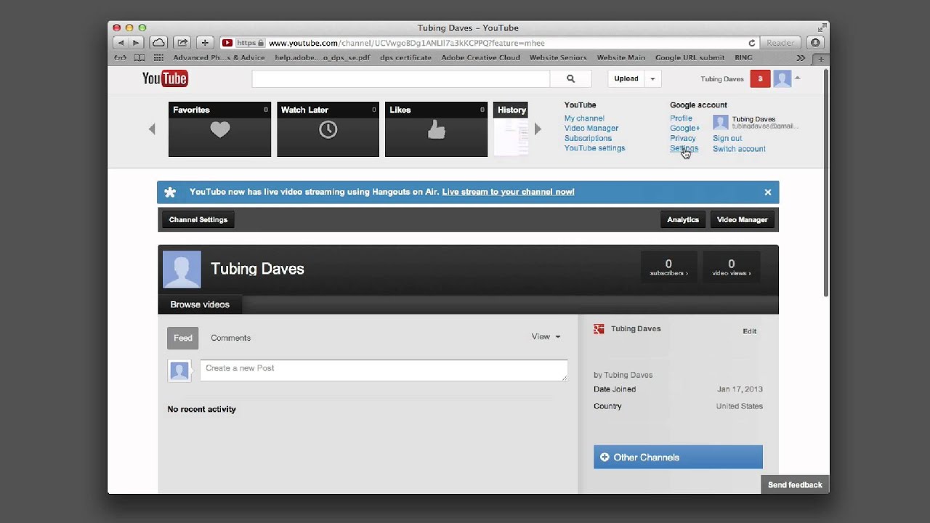Image resolution: width=930 pixels, height=523 pixels.
Task: Open the Website Main bookmark
Action: 621,57
